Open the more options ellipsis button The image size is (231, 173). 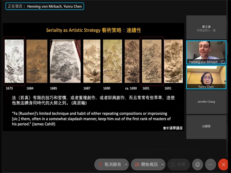point(210,164)
